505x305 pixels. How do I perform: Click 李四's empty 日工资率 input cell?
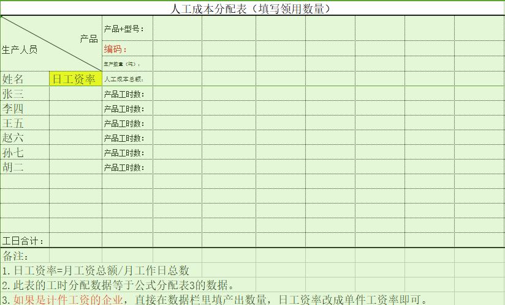click(75, 109)
